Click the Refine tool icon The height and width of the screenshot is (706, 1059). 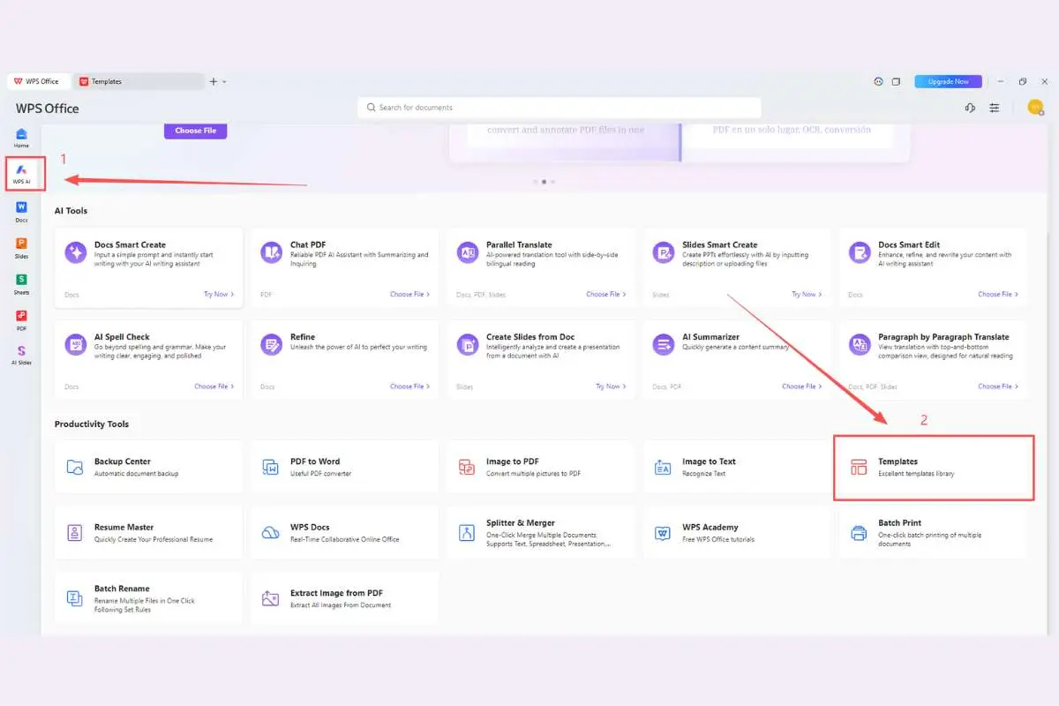[x=272, y=344]
